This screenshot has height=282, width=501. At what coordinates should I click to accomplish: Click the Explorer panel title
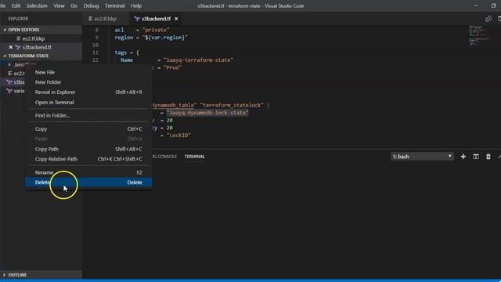(18, 19)
